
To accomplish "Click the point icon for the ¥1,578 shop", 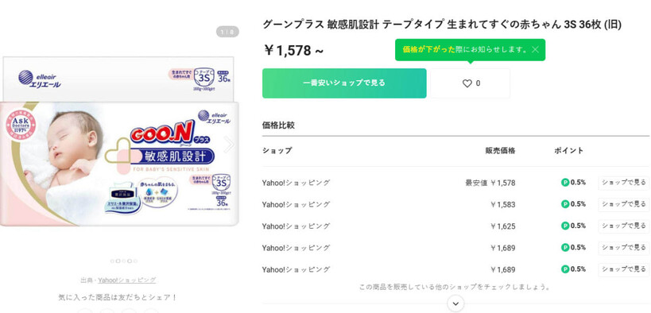I will (565, 182).
